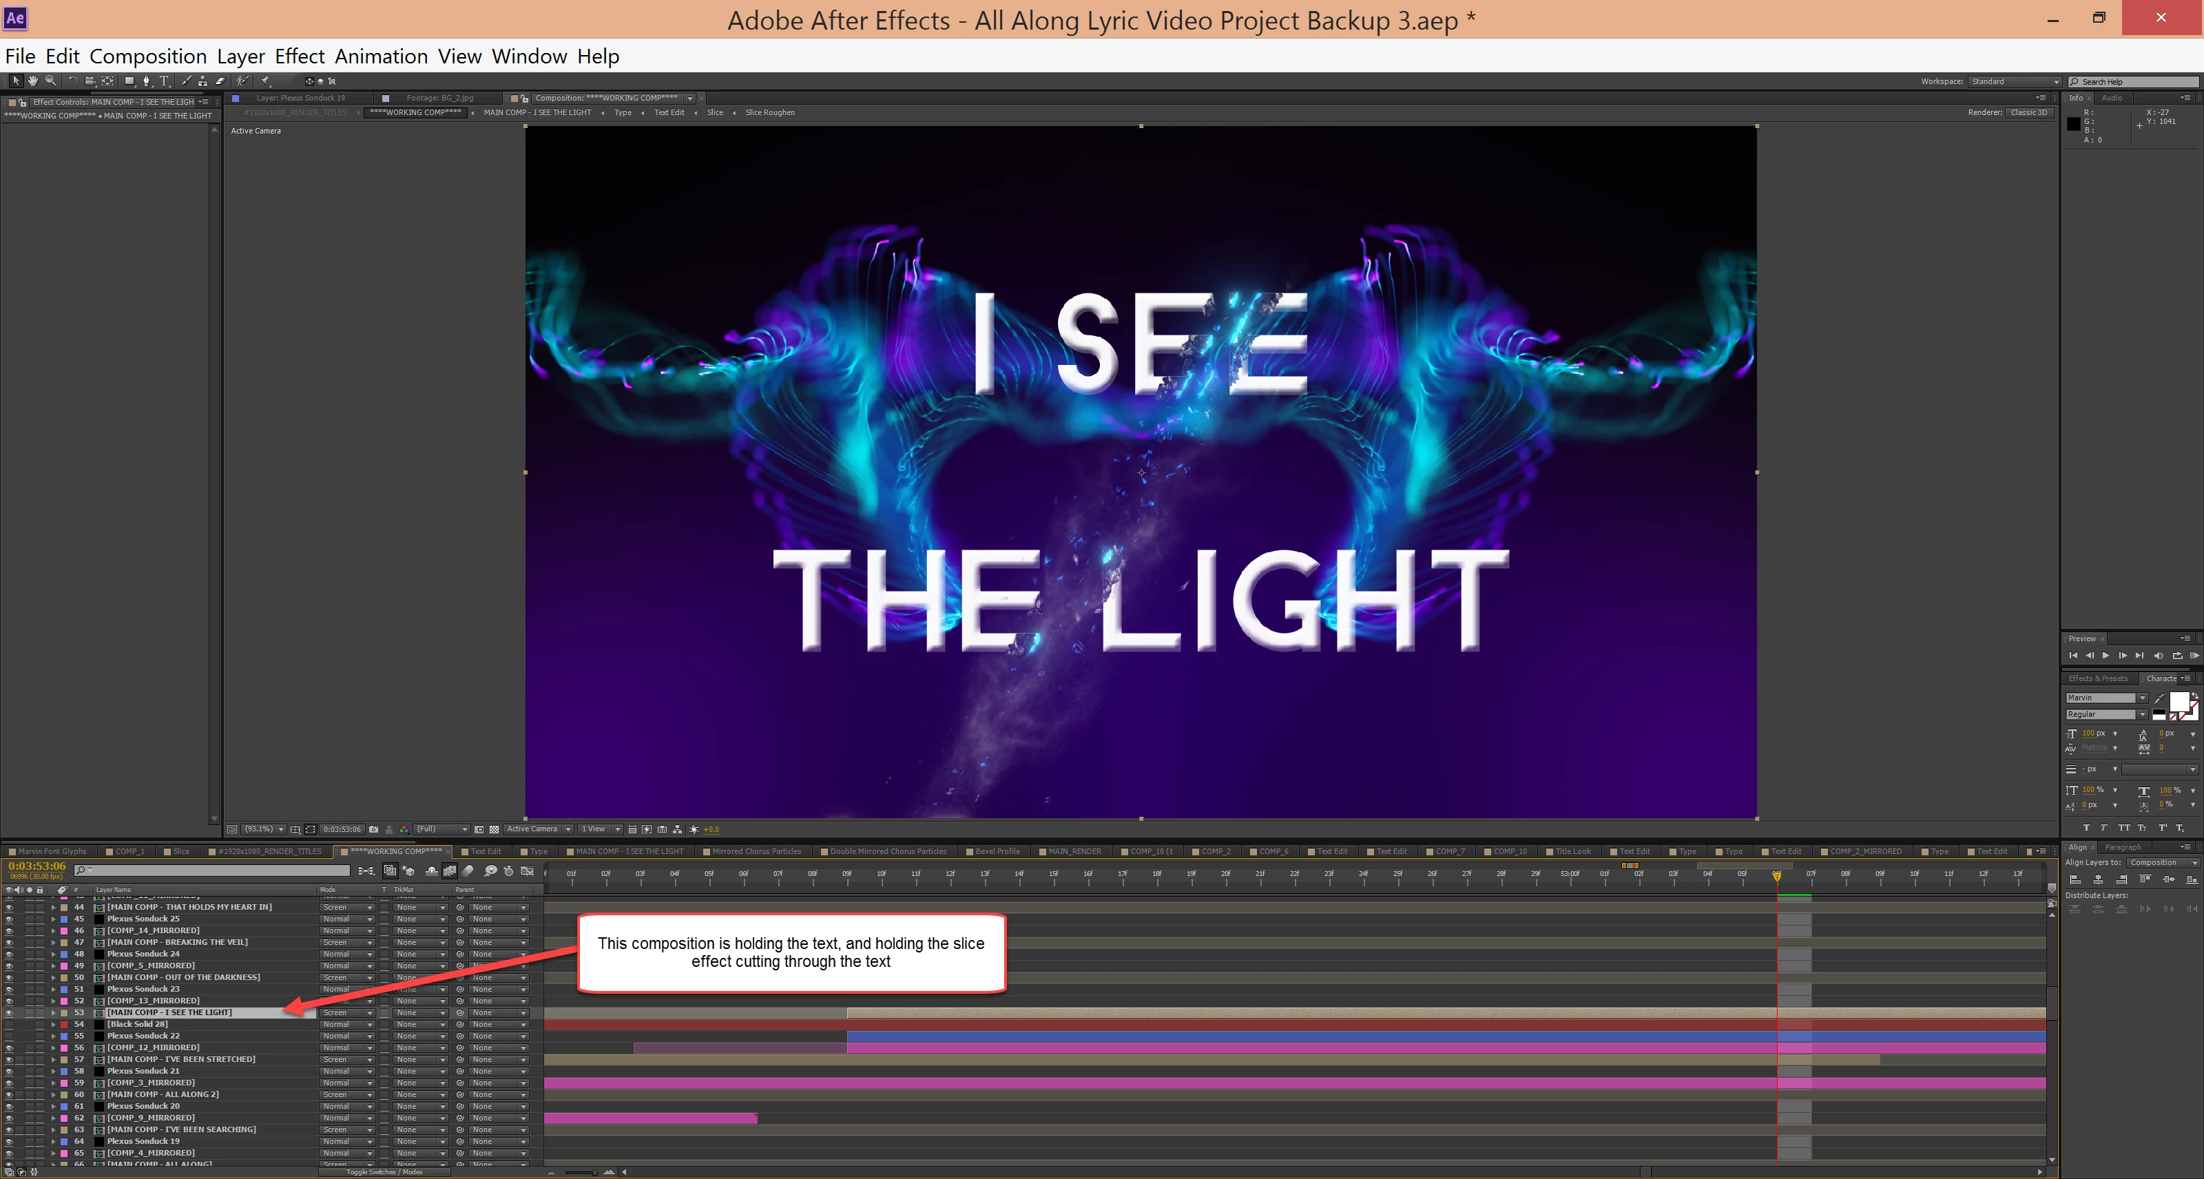Viewport: 2204px width, 1179px height.
Task: Expand the COMP_13_MIRRORED layer properties
Action: point(53,1001)
